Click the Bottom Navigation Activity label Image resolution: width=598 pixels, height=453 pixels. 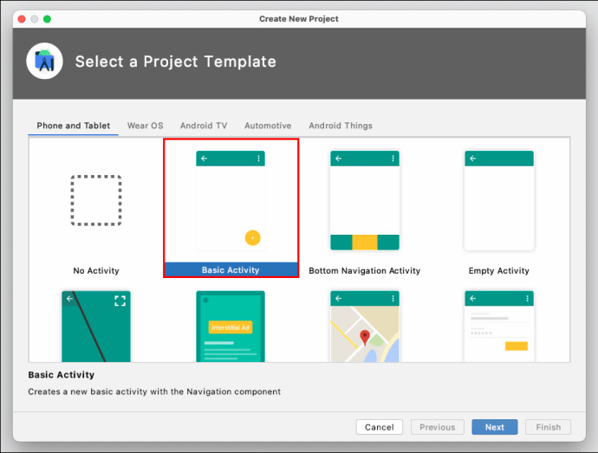click(x=365, y=271)
